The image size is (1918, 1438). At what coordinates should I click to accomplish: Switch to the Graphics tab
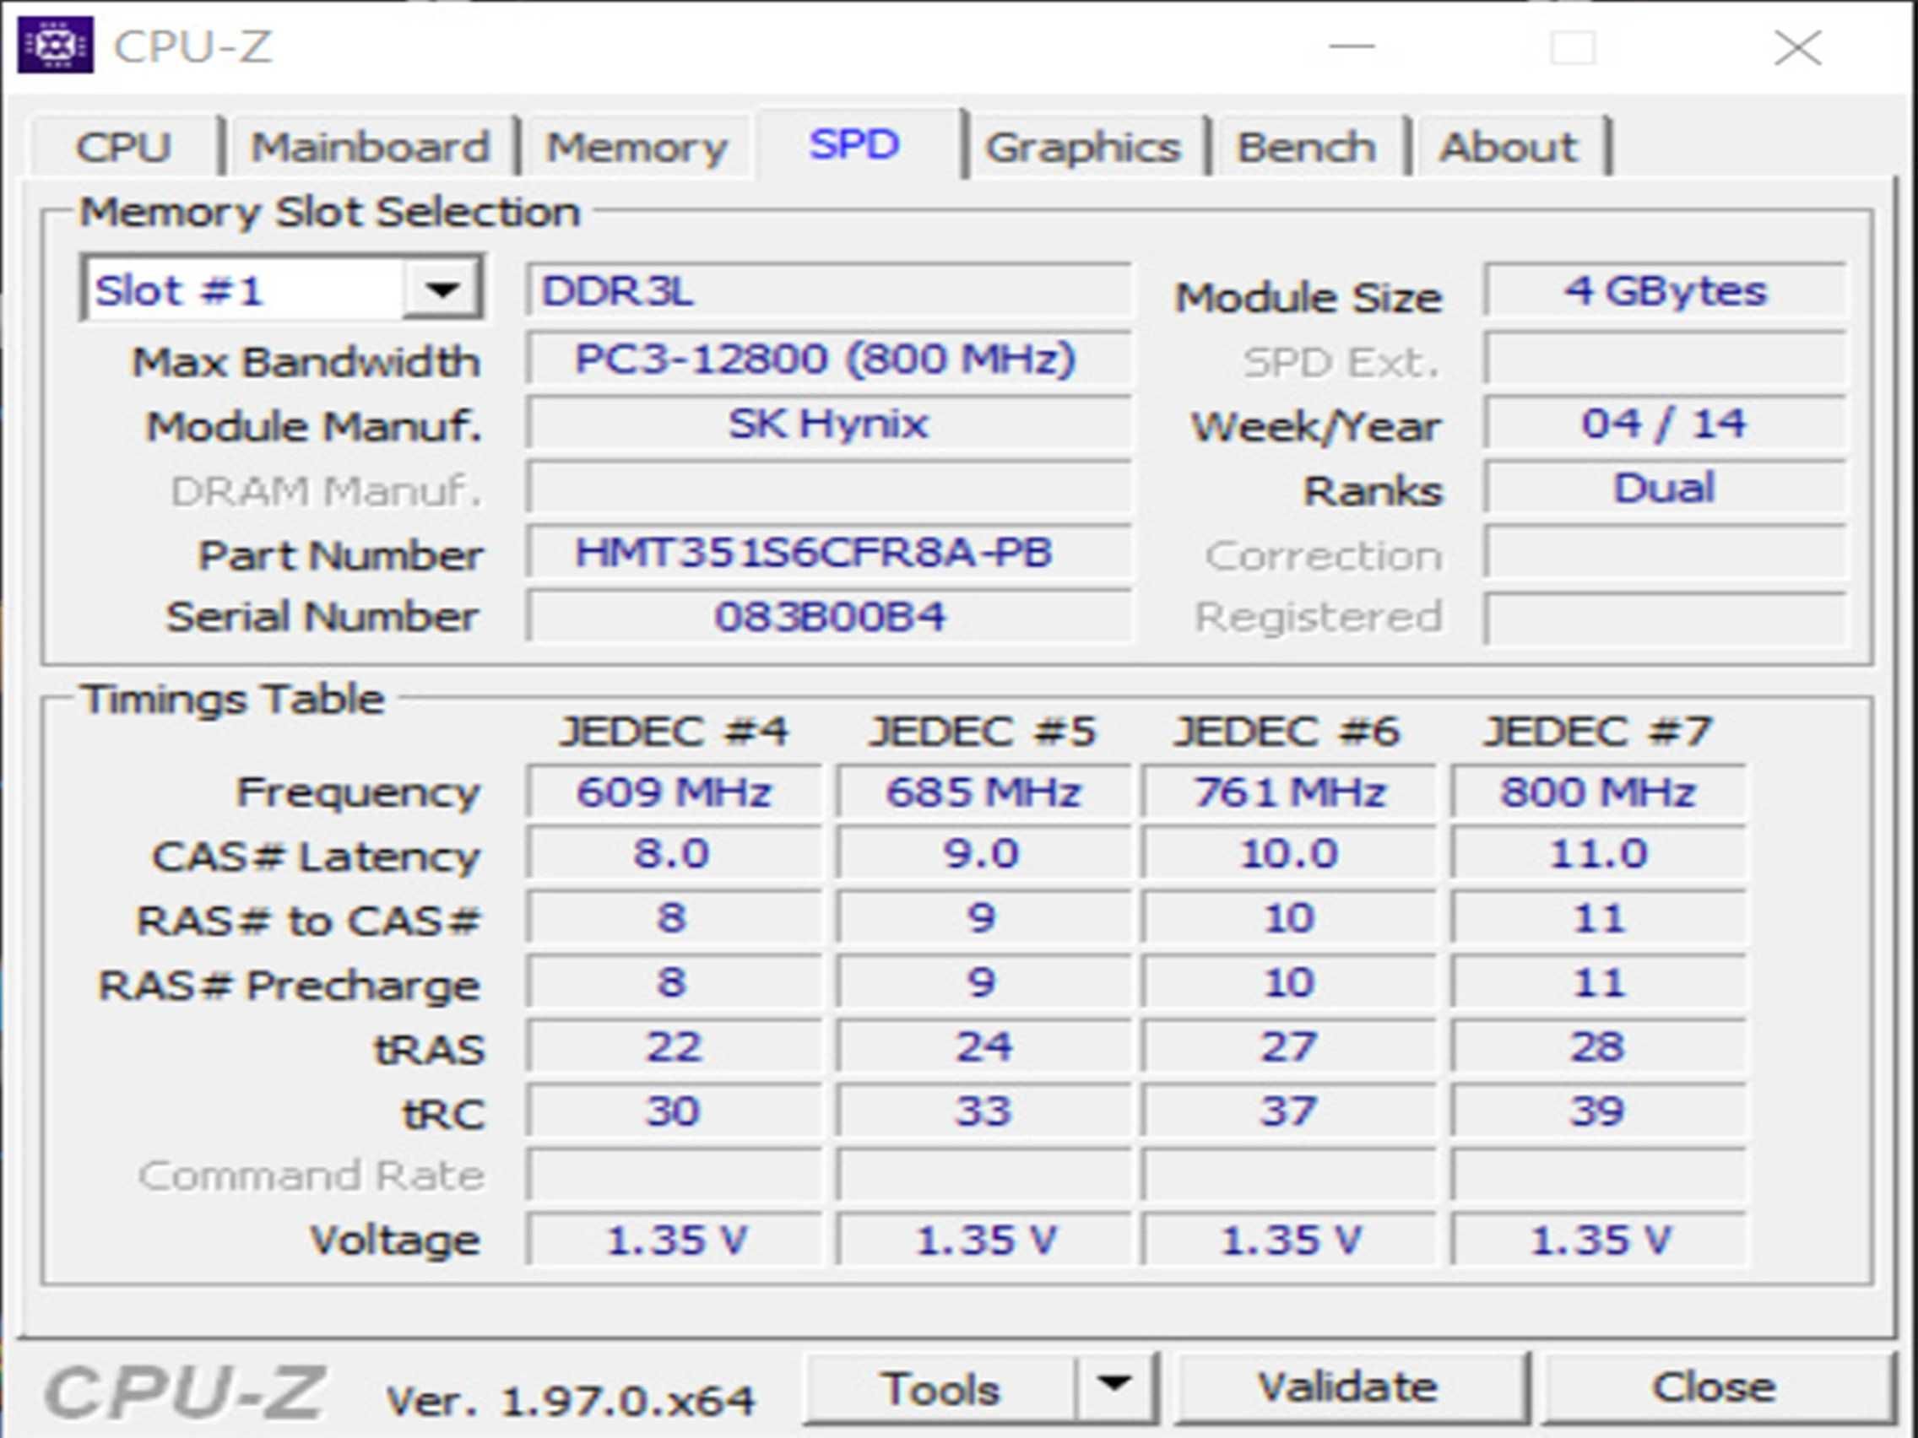tap(1082, 147)
